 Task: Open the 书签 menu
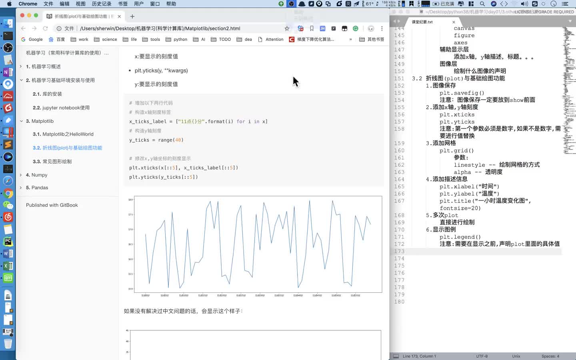point(123,4)
